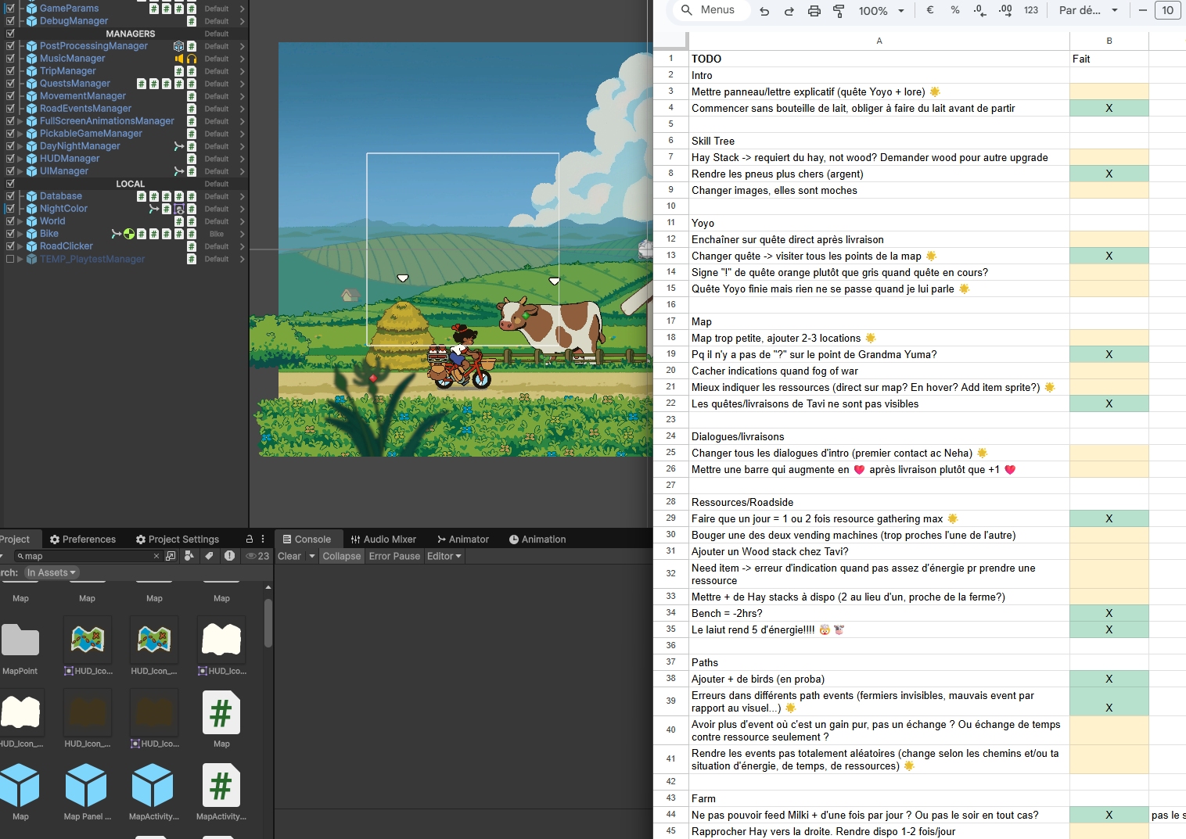Click the paint format roller icon
Viewport: 1186px width, 839px height.
click(839, 11)
